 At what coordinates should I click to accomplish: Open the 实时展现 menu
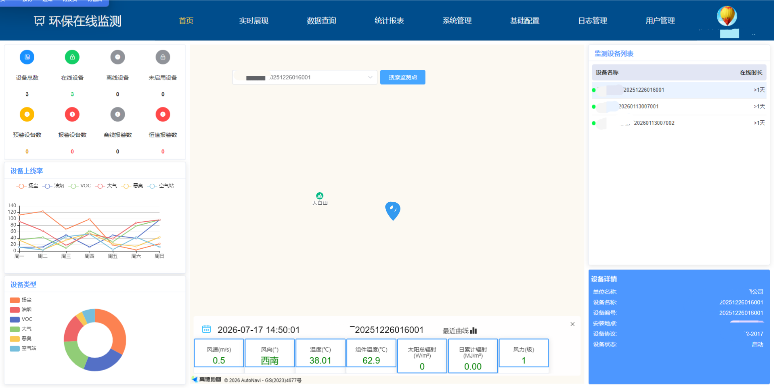click(253, 21)
